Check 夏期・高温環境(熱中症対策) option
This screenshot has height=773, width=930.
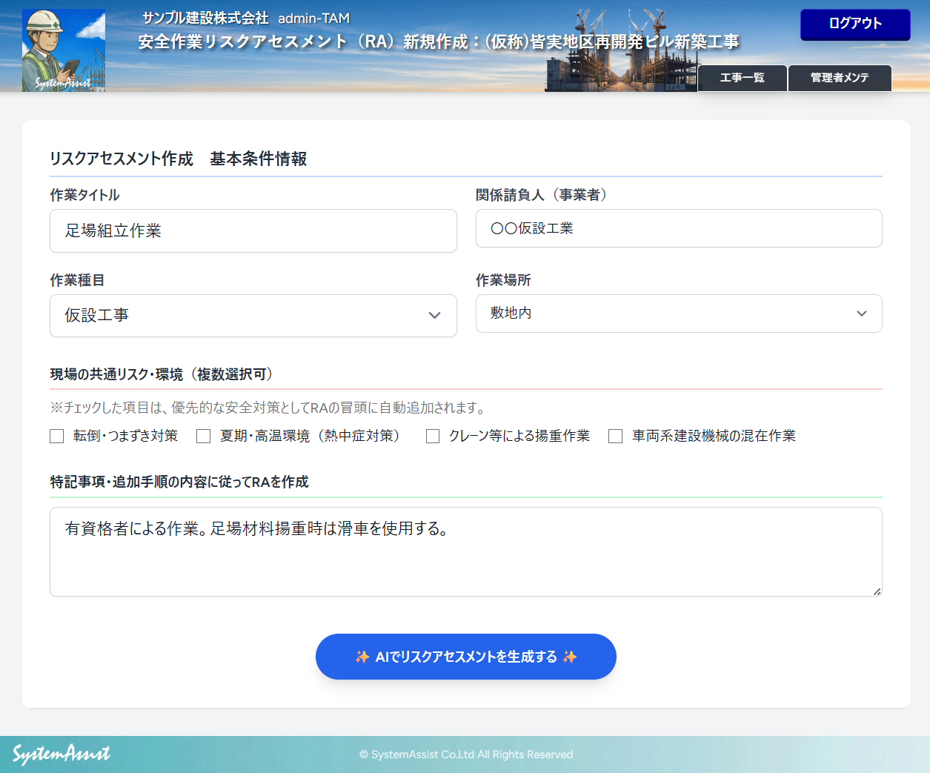(204, 437)
